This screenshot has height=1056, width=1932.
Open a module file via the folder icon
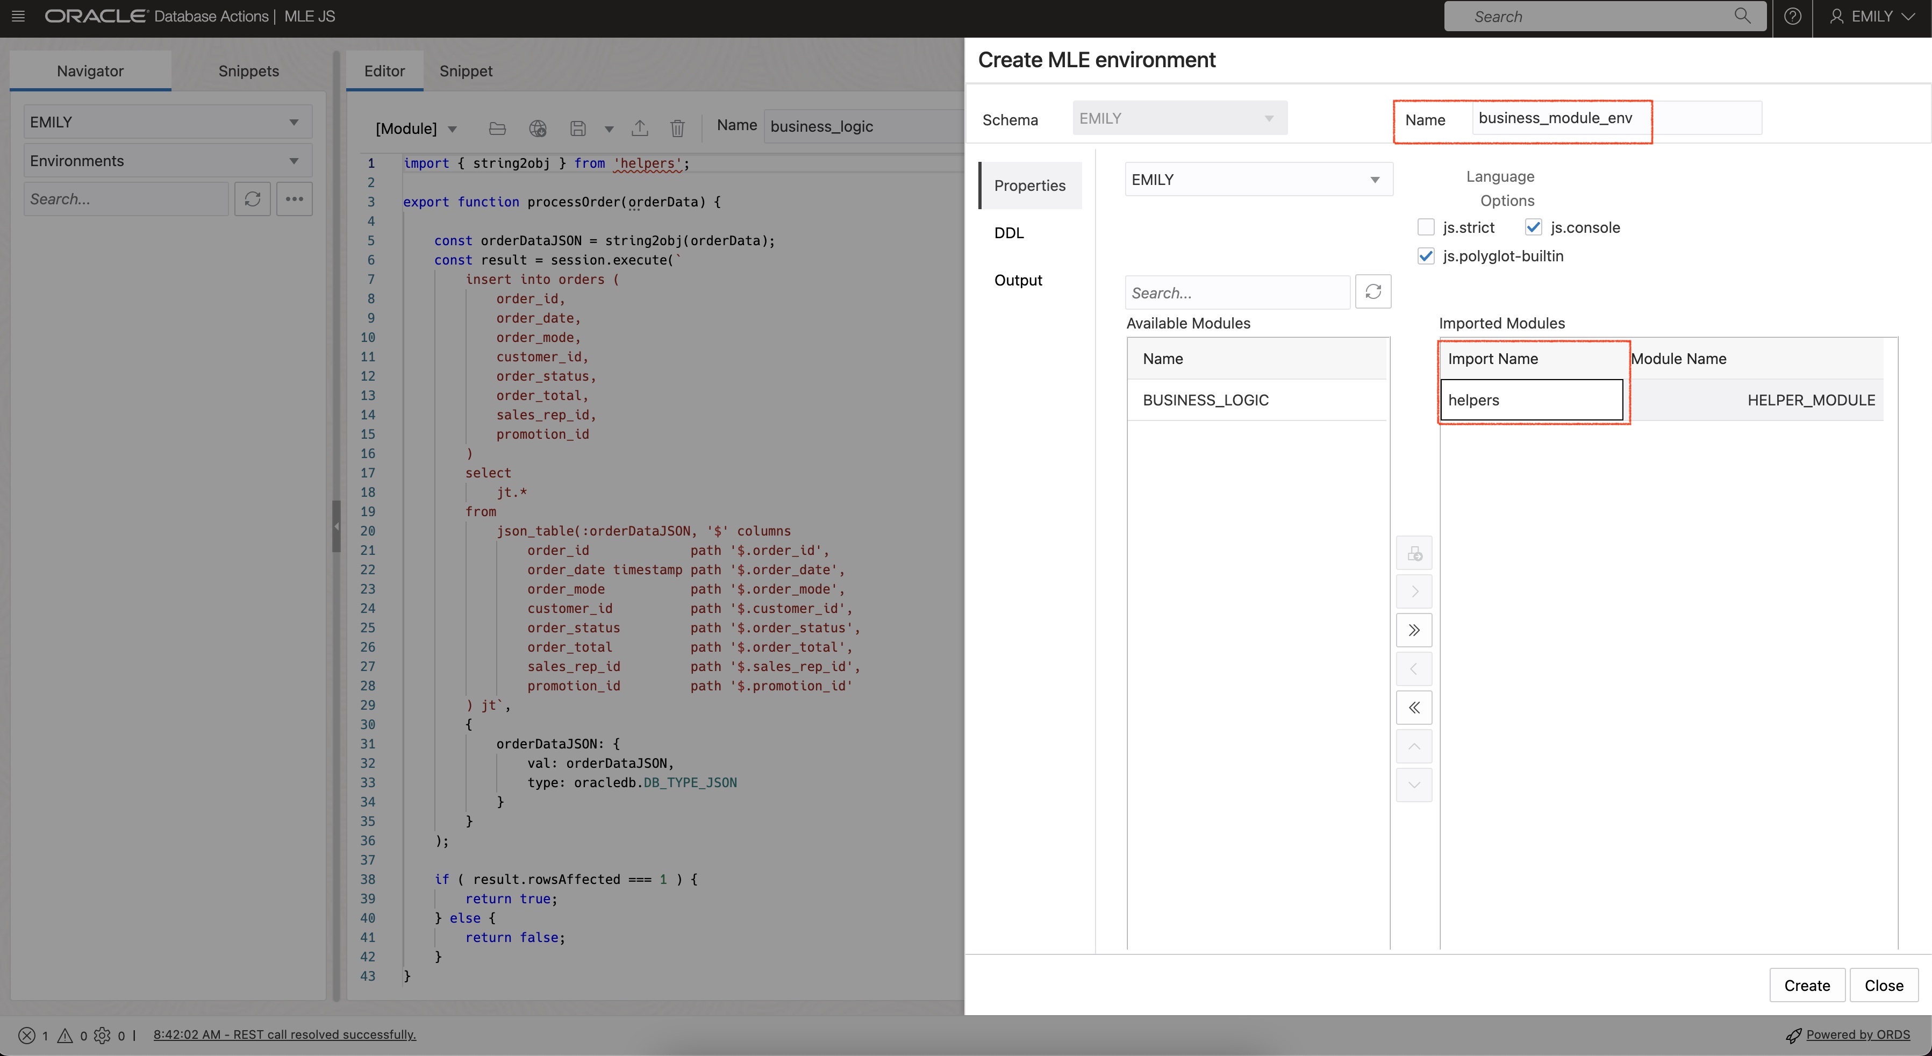(x=497, y=129)
